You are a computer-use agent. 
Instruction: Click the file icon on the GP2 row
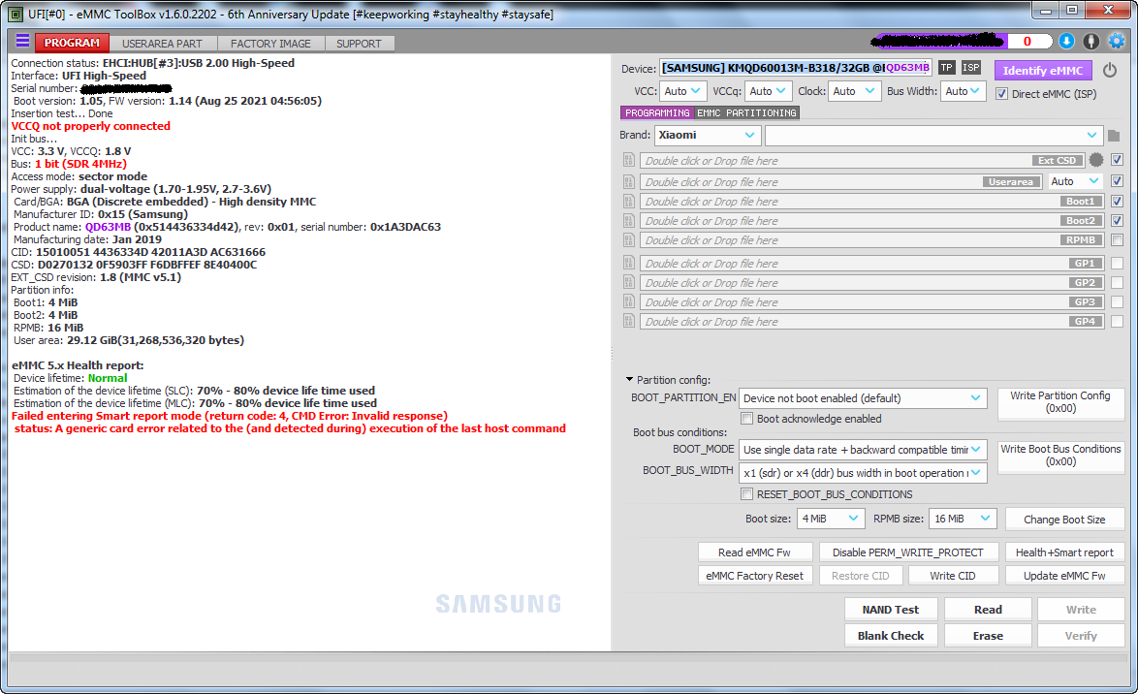point(628,282)
